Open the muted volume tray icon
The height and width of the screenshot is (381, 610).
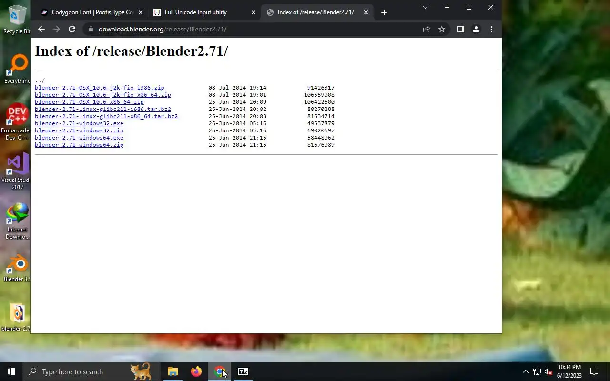(x=549, y=371)
